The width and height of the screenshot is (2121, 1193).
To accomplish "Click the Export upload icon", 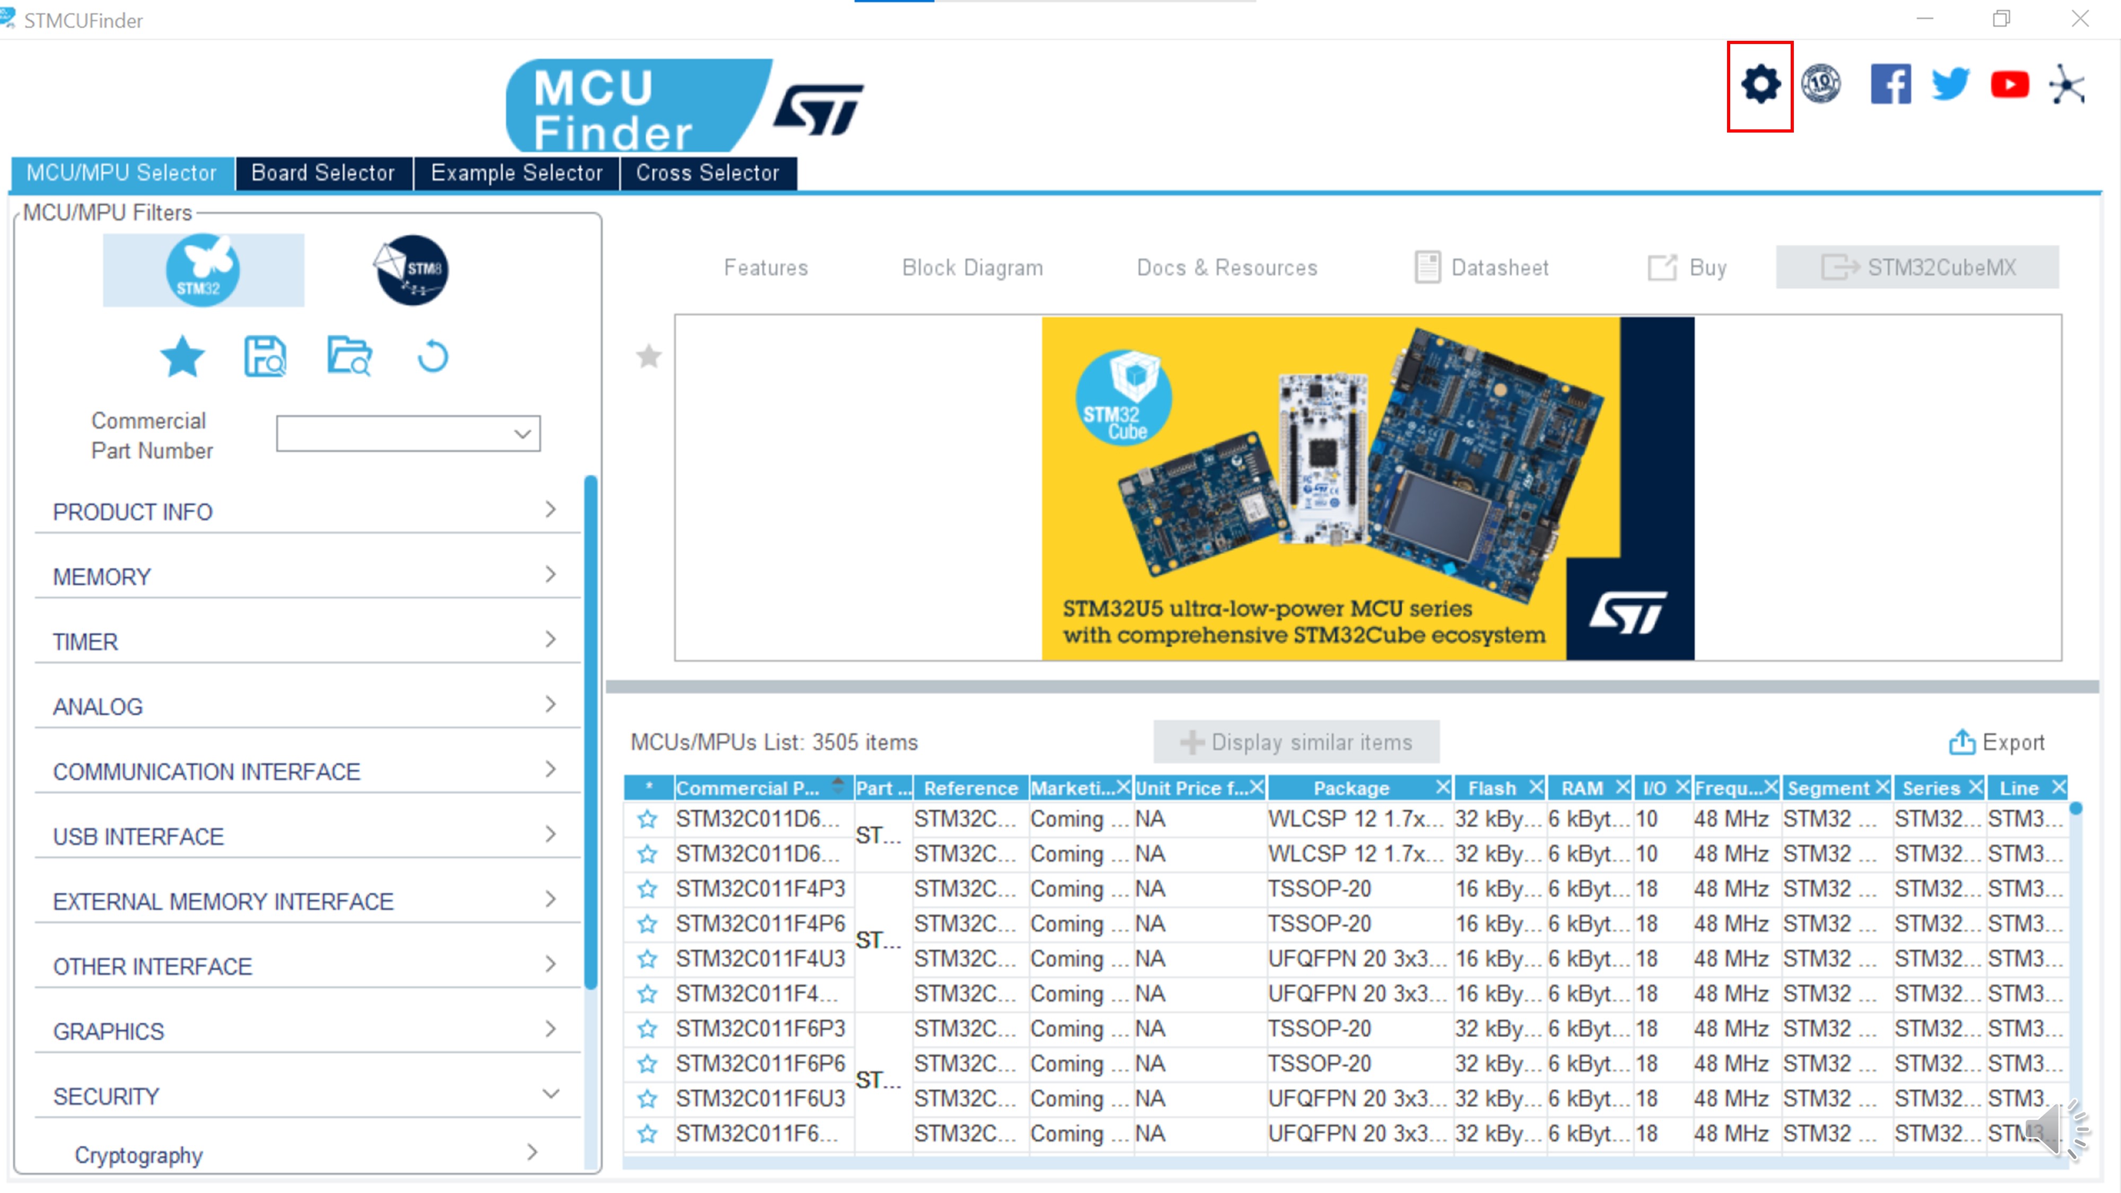I will coord(1961,742).
